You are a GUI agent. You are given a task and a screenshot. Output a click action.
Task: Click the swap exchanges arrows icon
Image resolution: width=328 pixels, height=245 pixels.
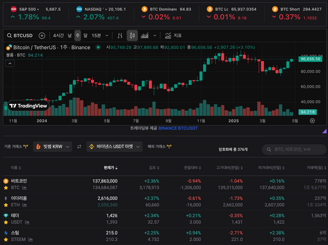(x=79, y=146)
